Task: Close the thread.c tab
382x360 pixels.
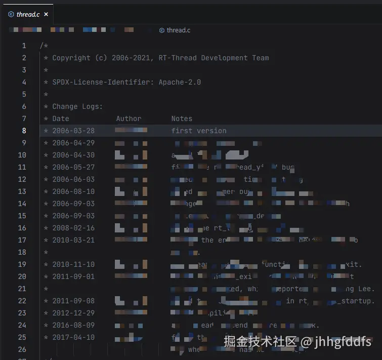Action: coord(46,14)
